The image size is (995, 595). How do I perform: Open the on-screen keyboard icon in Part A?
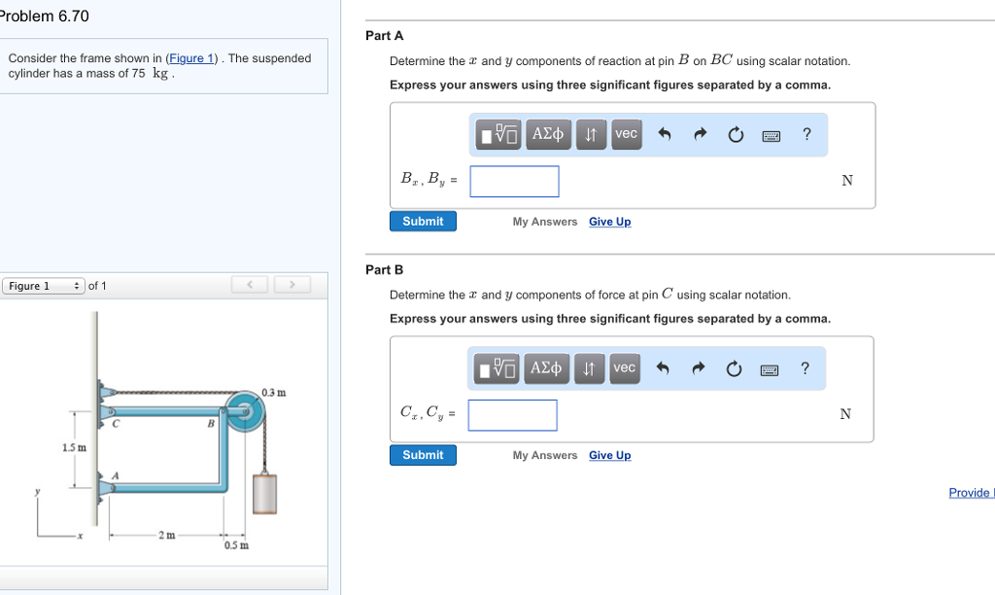pyautogui.click(x=771, y=134)
